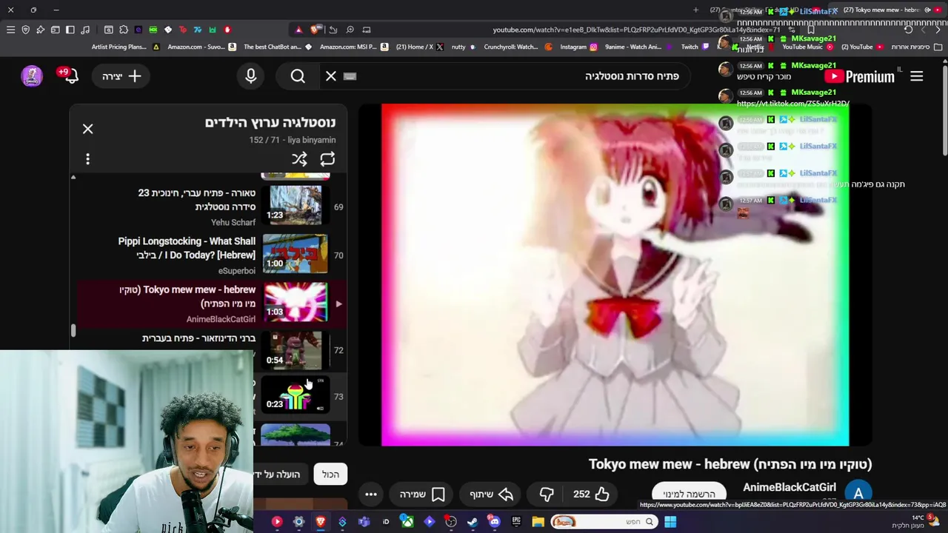The image size is (948, 533).
Task: Clear the search box text
Action: pos(331,76)
